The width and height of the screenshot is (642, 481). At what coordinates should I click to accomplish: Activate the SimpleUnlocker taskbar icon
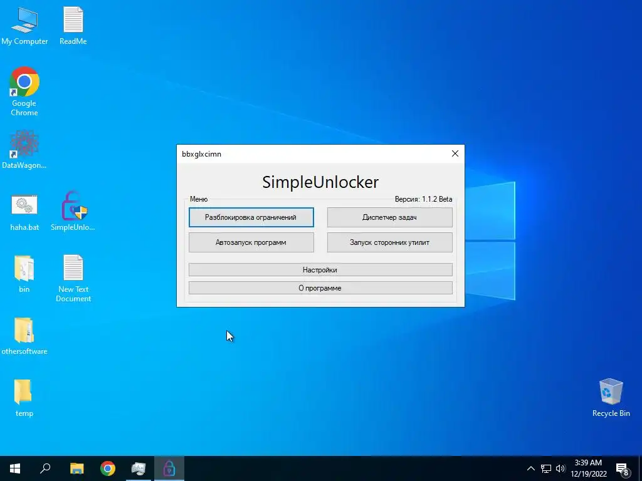tap(169, 468)
